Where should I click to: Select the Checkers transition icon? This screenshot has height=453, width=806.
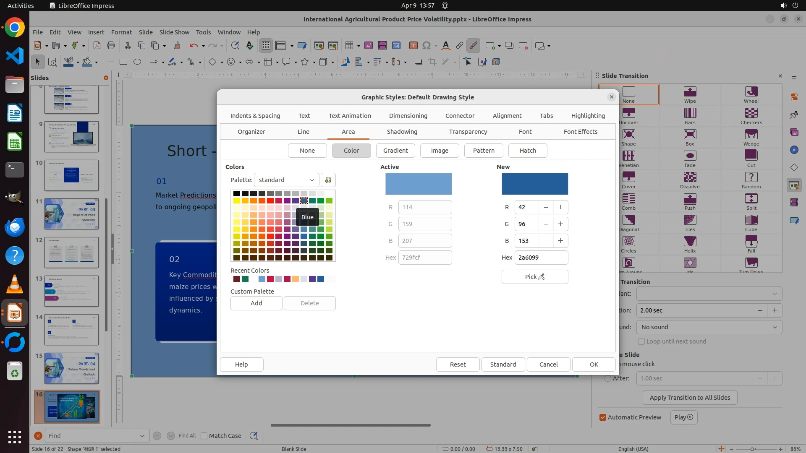point(751,113)
